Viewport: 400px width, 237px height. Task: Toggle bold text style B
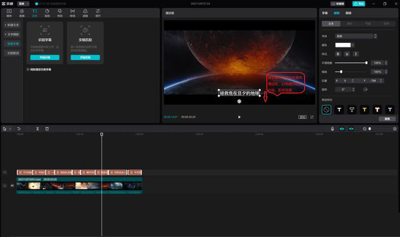(x=338, y=54)
